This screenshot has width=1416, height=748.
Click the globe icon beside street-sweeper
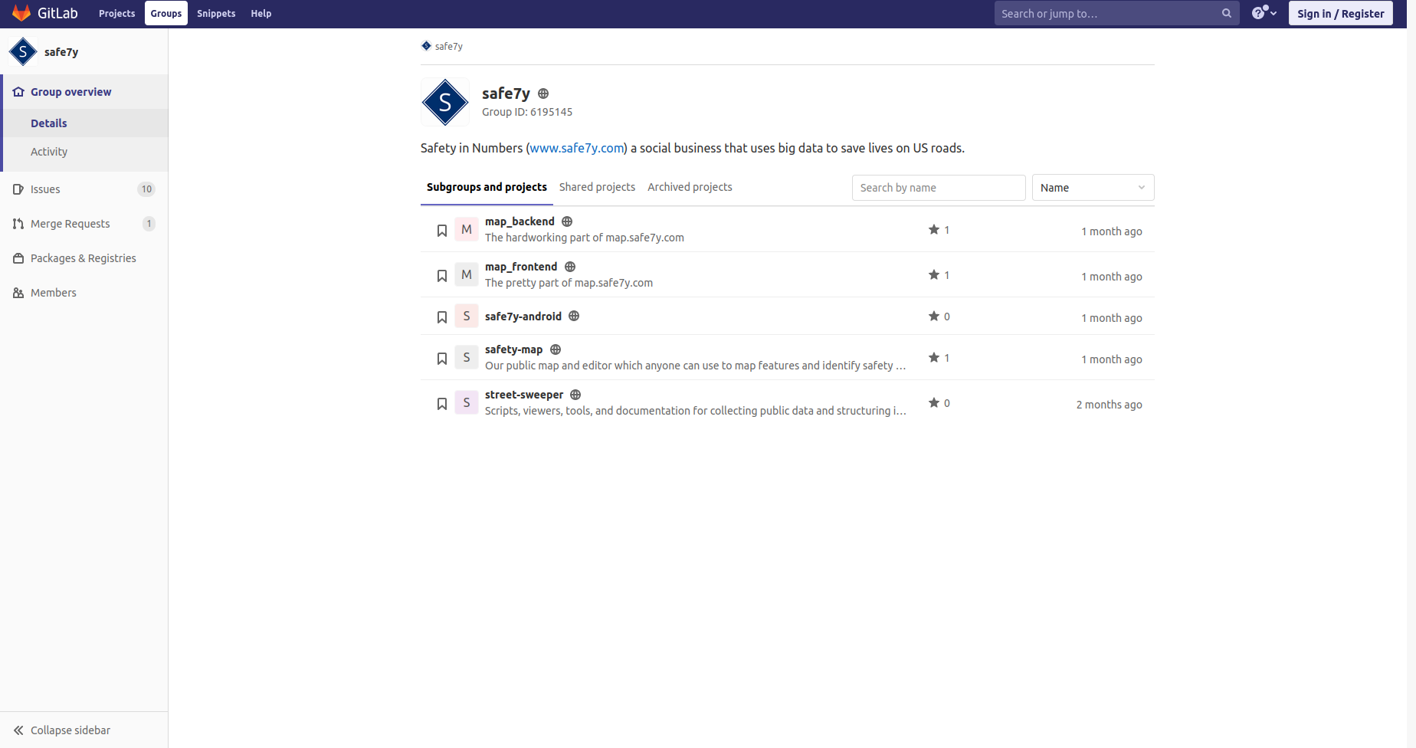(575, 395)
